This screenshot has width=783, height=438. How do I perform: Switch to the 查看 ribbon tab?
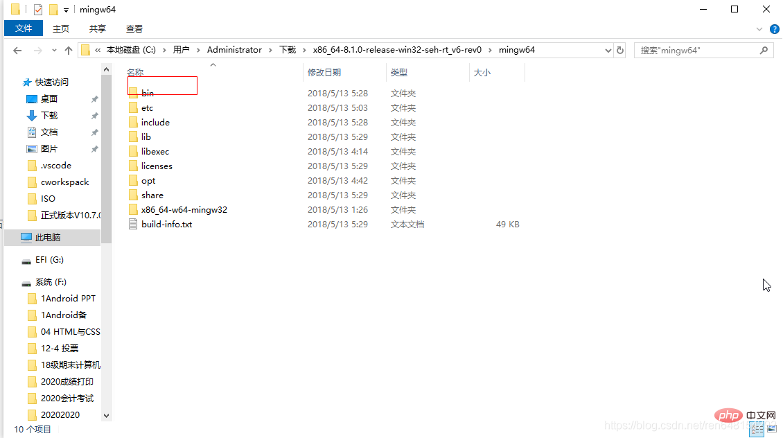pos(134,29)
